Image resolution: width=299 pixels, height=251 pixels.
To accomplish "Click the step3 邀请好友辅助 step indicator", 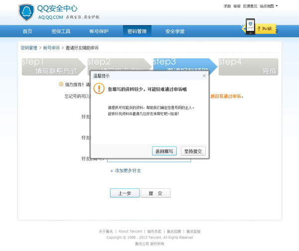I will tap(186, 64).
